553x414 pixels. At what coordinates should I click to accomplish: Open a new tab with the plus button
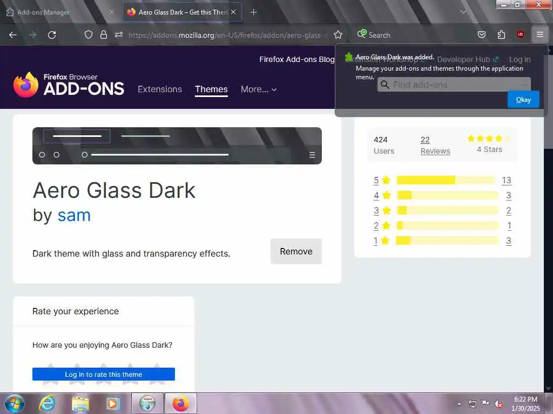click(x=254, y=12)
